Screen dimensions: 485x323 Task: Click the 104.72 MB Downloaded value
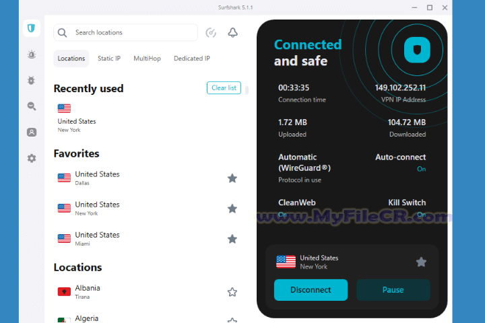click(407, 122)
